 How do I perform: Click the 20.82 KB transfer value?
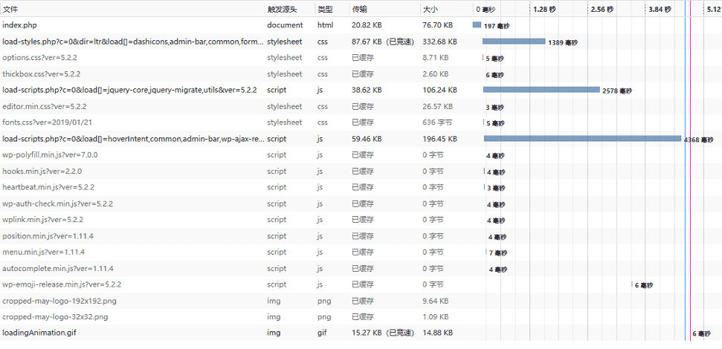367,25
